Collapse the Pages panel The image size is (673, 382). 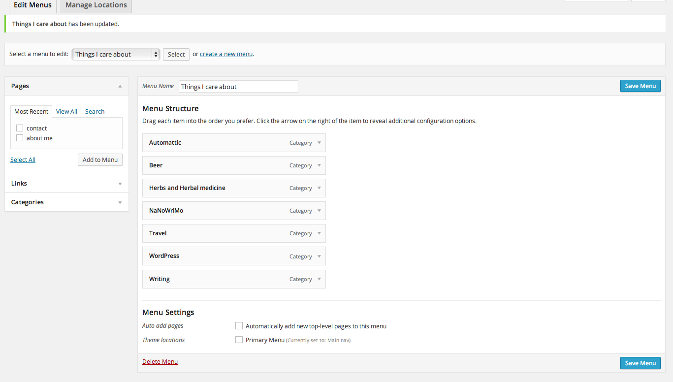[x=120, y=86]
